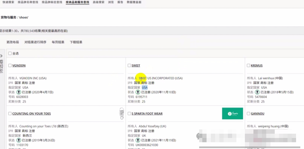The width and height of the screenshot is (304, 149).
Task: Click 下载结果 to download results
Action: [76, 42]
